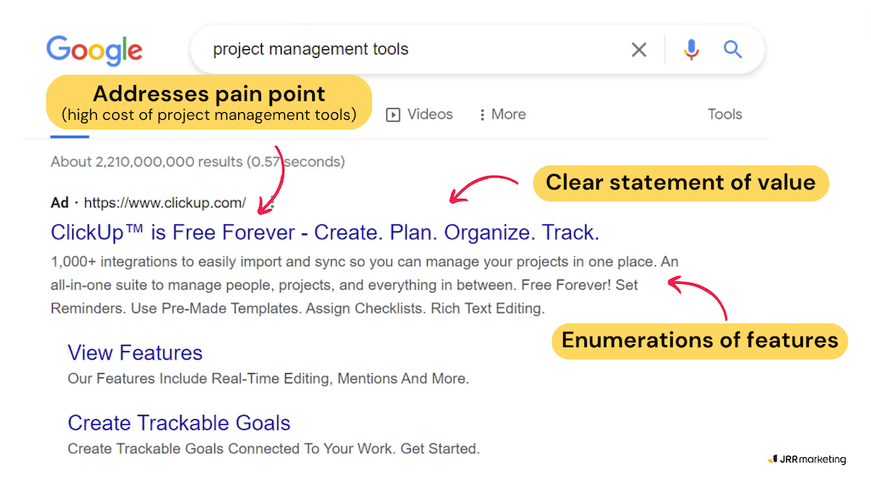Expand the More search categories menu
The width and height of the screenshot is (871, 487).
tap(503, 115)
